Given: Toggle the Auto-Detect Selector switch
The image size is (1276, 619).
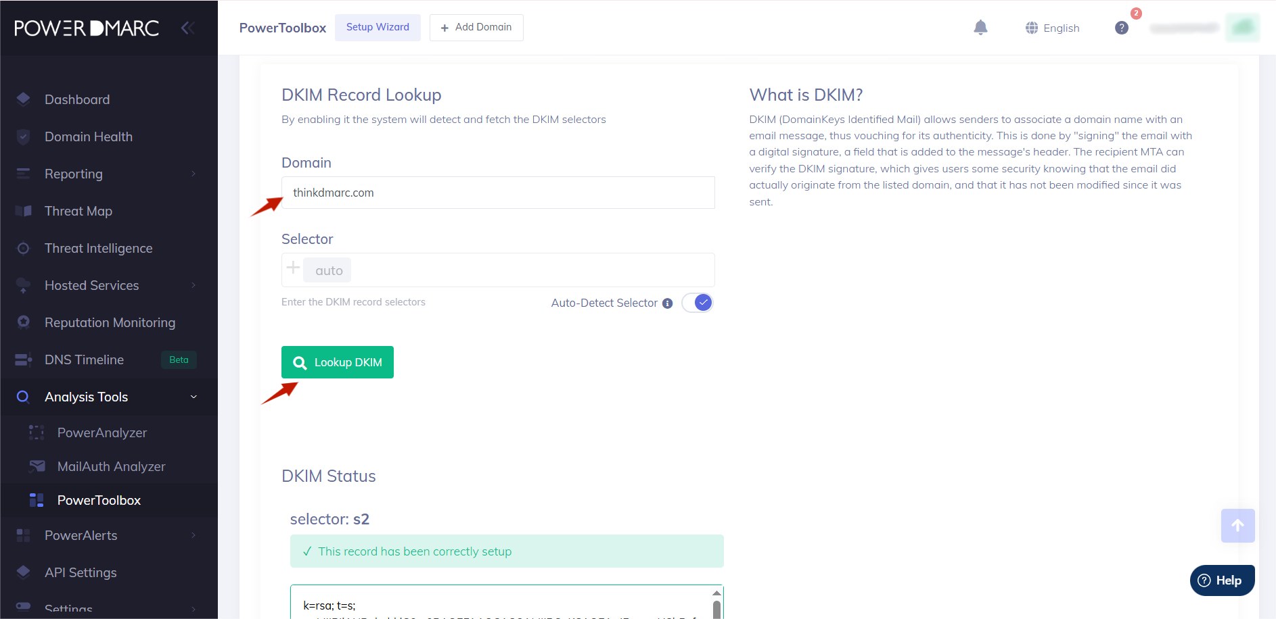Looking at the screenshot, I should click(x=698, y=303).
